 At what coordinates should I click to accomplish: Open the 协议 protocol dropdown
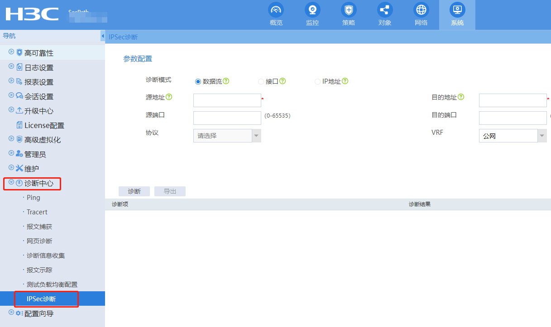[227, 136]
